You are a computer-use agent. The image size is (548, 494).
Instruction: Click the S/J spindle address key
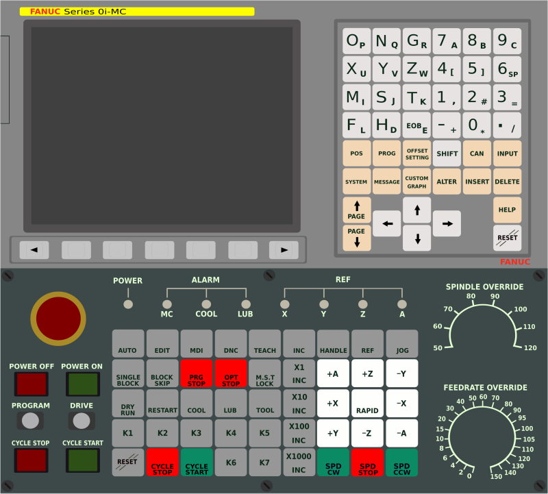coord(386,97)
